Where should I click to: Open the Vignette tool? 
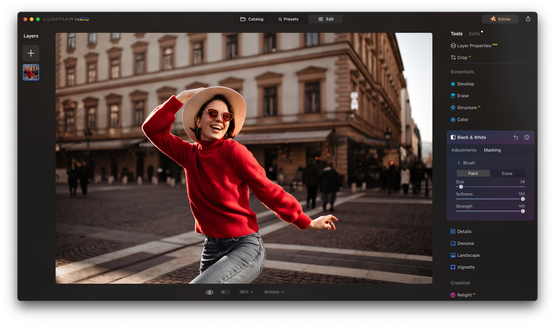click(466, 267)
